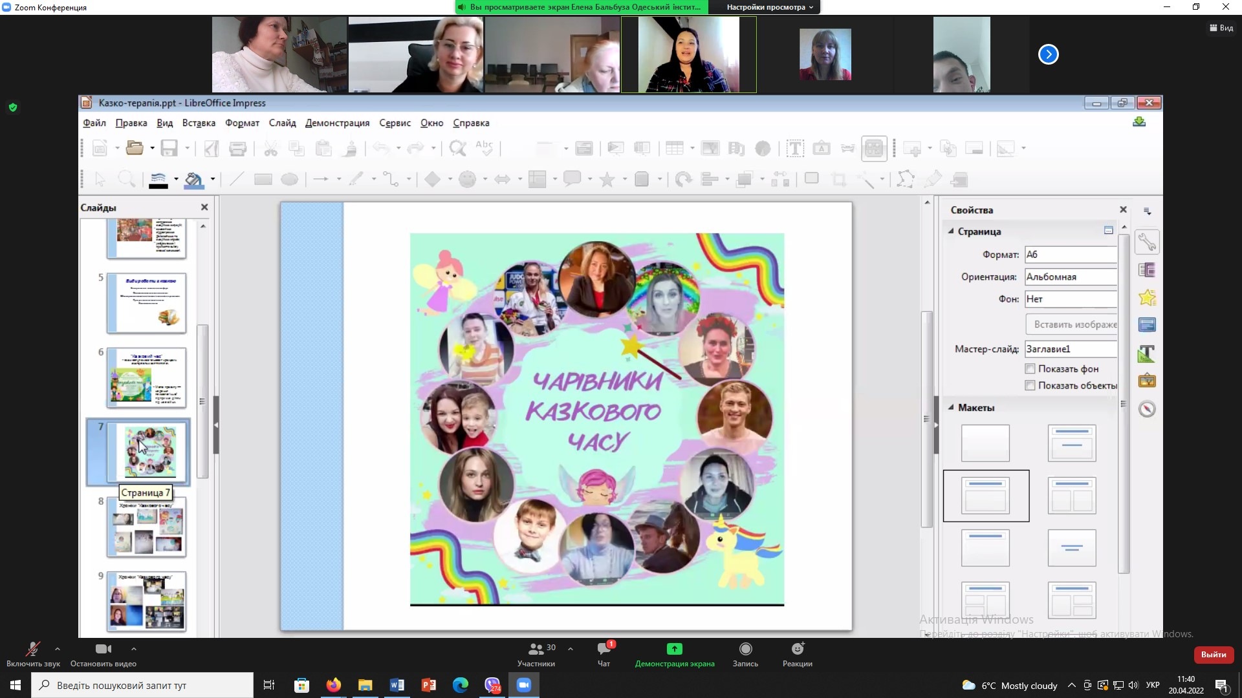Image resolution: width=1242 pixels, height=698 pixels.
Task: Click the Save document toolbar icon
Action: (169, 149)
